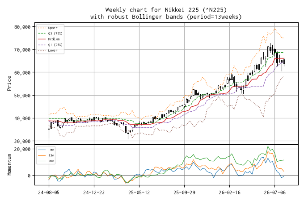Click the 40,000 price axis label
The width and height of the screenshot is (304, 201).
pos(22,118)
